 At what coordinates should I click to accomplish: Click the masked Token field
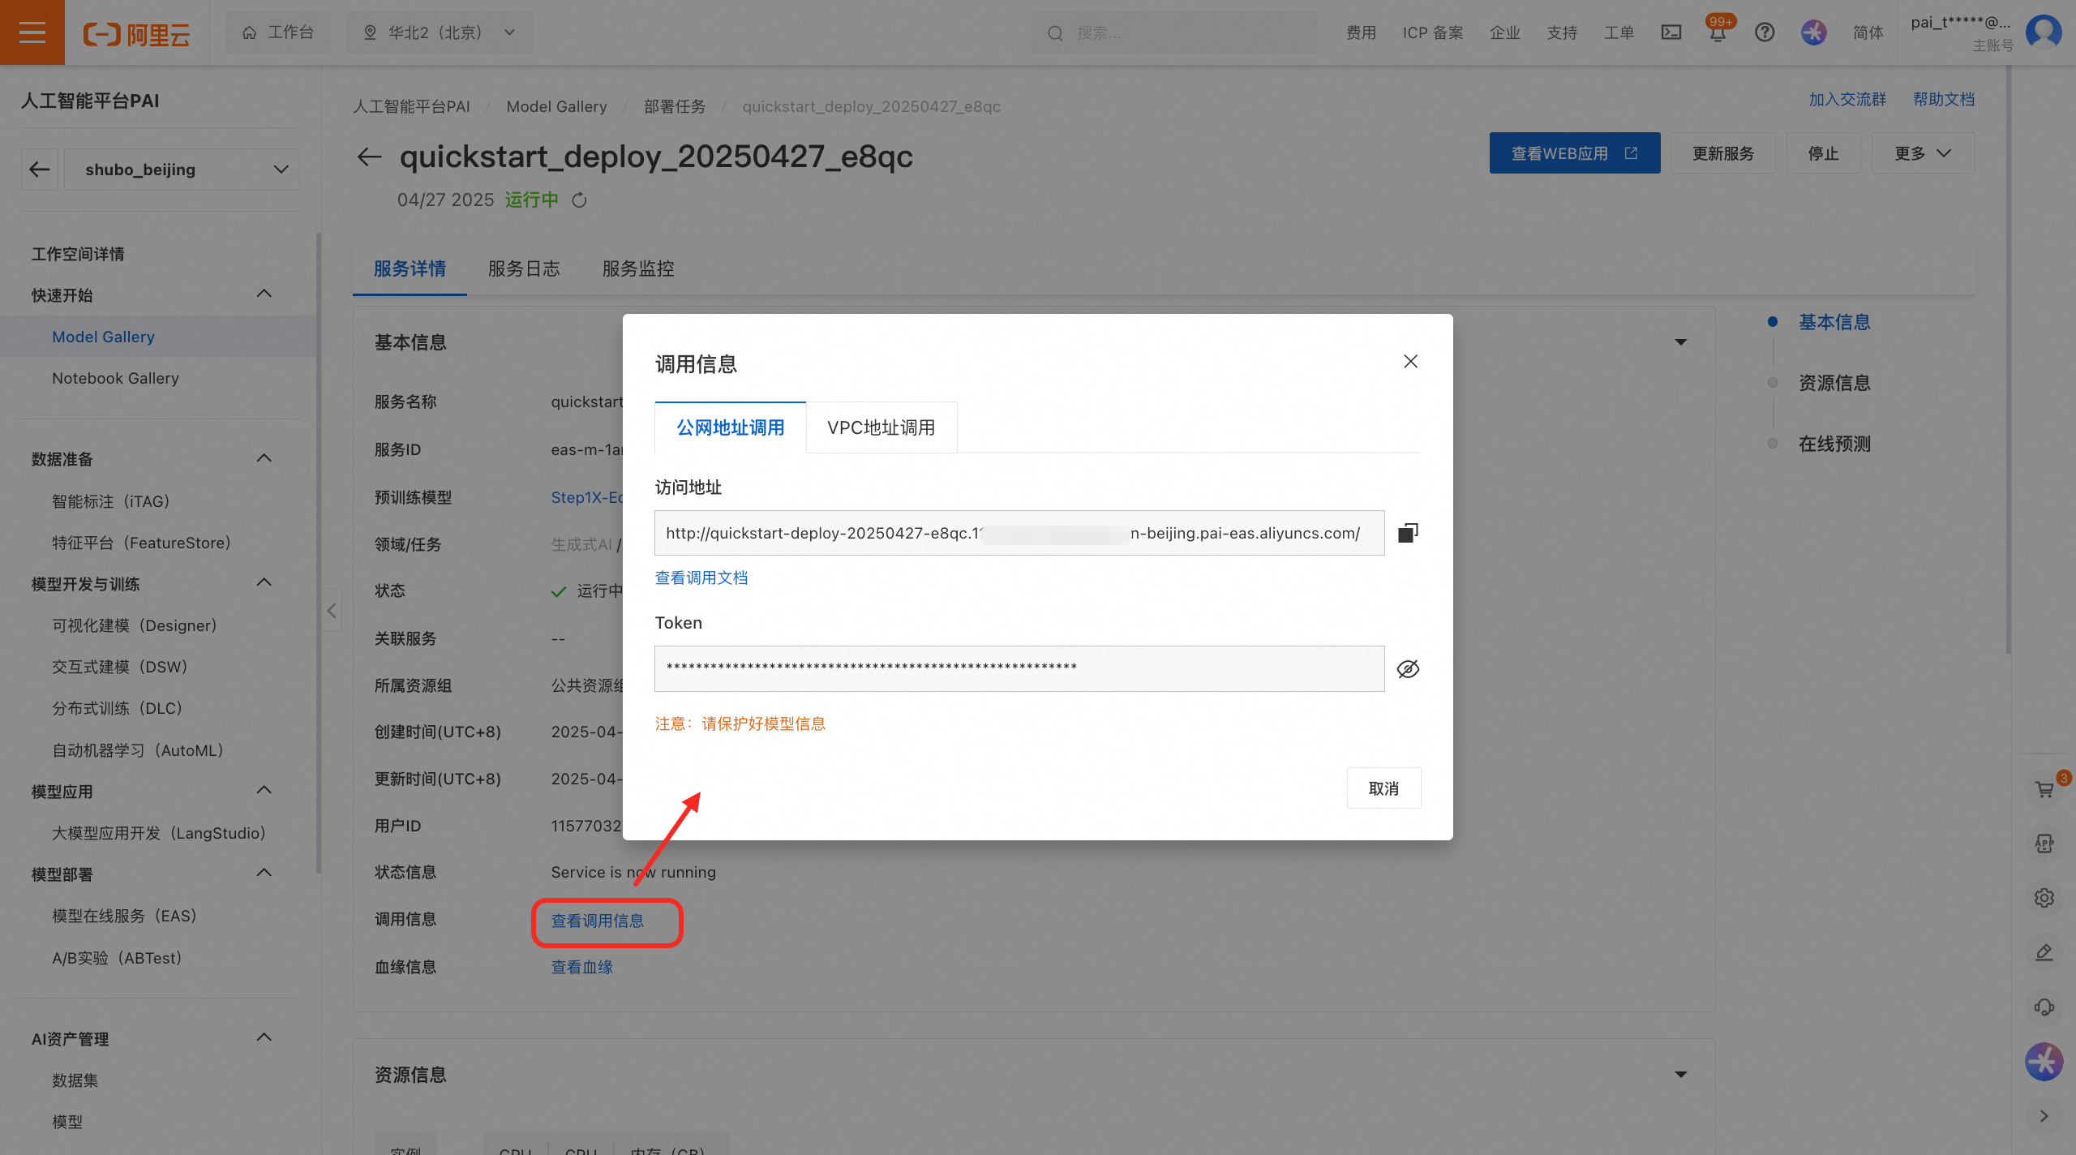[x=1019, y=669]
